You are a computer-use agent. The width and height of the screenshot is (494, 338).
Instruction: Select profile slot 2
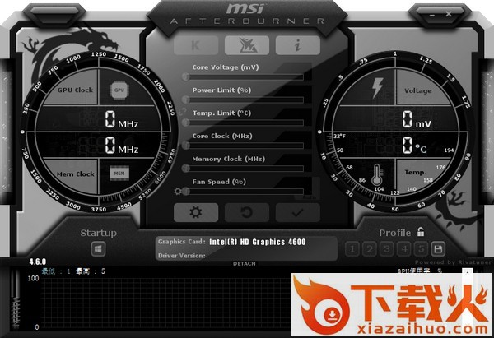tap(369, 249)
